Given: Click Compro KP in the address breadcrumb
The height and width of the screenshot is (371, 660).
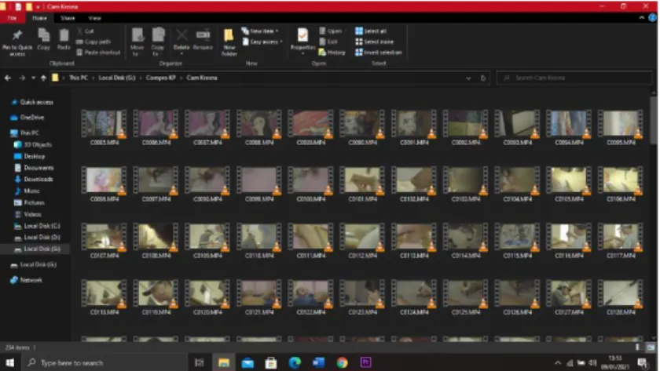Looking at the screenshot, I should [160, 78].
